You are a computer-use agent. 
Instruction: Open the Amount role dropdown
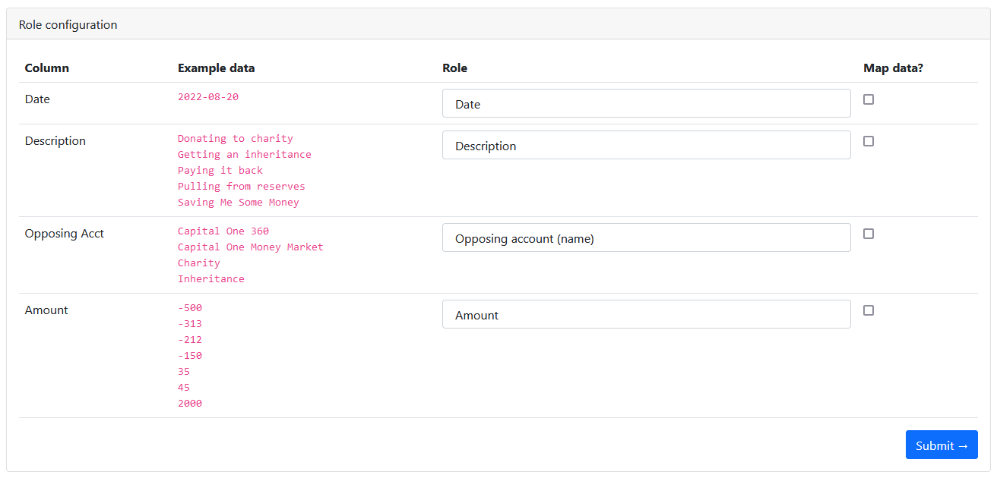(646, 314)
